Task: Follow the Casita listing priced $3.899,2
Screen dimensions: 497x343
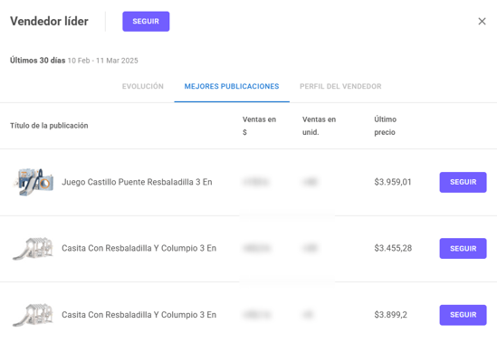Action: point(463,315)
